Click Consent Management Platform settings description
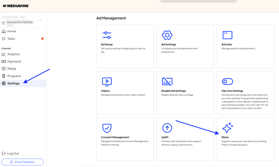279x167 pixels. coord(125,143)
